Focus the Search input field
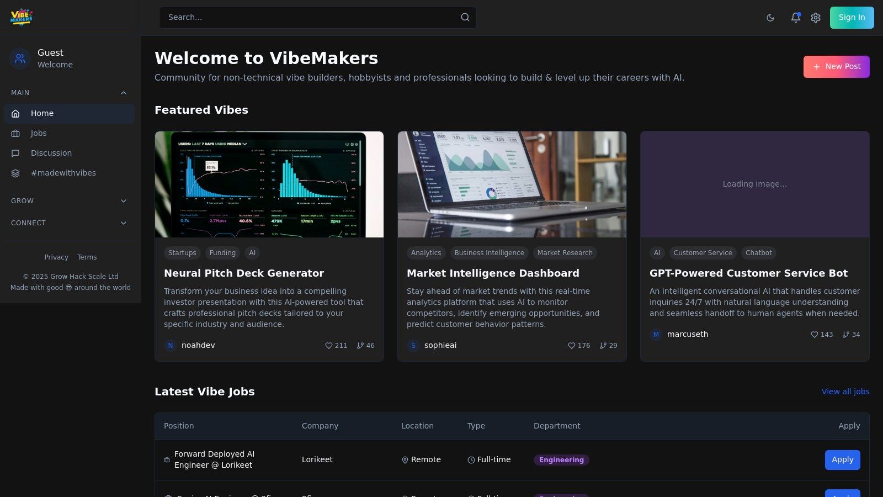883x497 pixels. pos(318,18)
